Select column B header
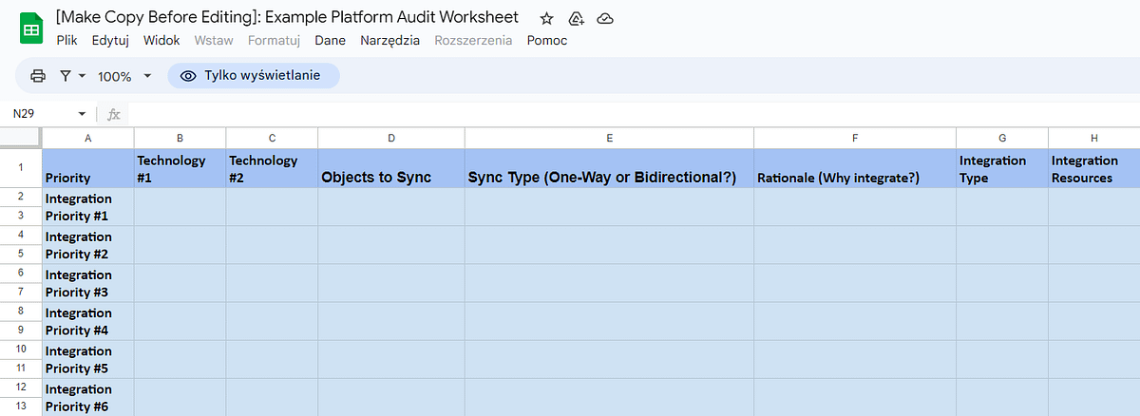The width and height of the screenshot is (1140, 416). click(x=180, y=139)
